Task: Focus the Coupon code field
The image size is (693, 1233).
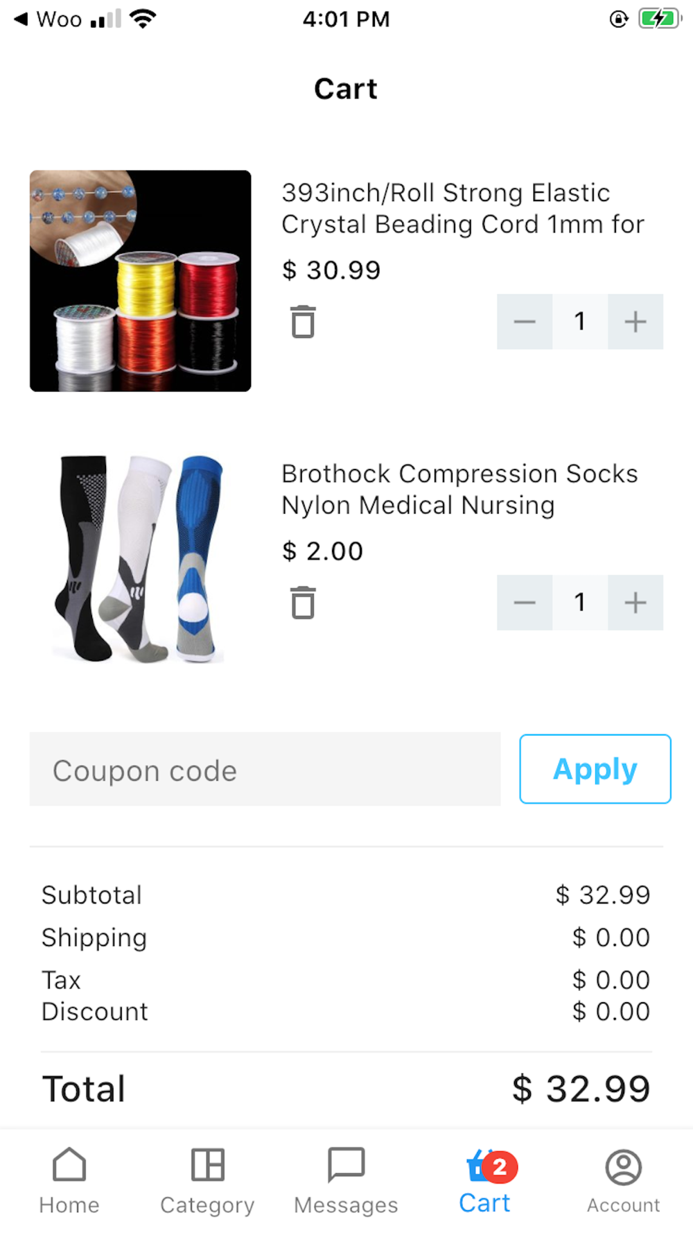Action: 265,769
